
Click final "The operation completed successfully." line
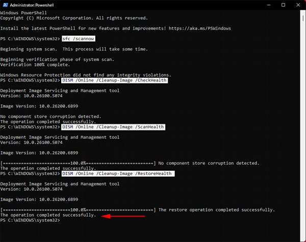48,215
